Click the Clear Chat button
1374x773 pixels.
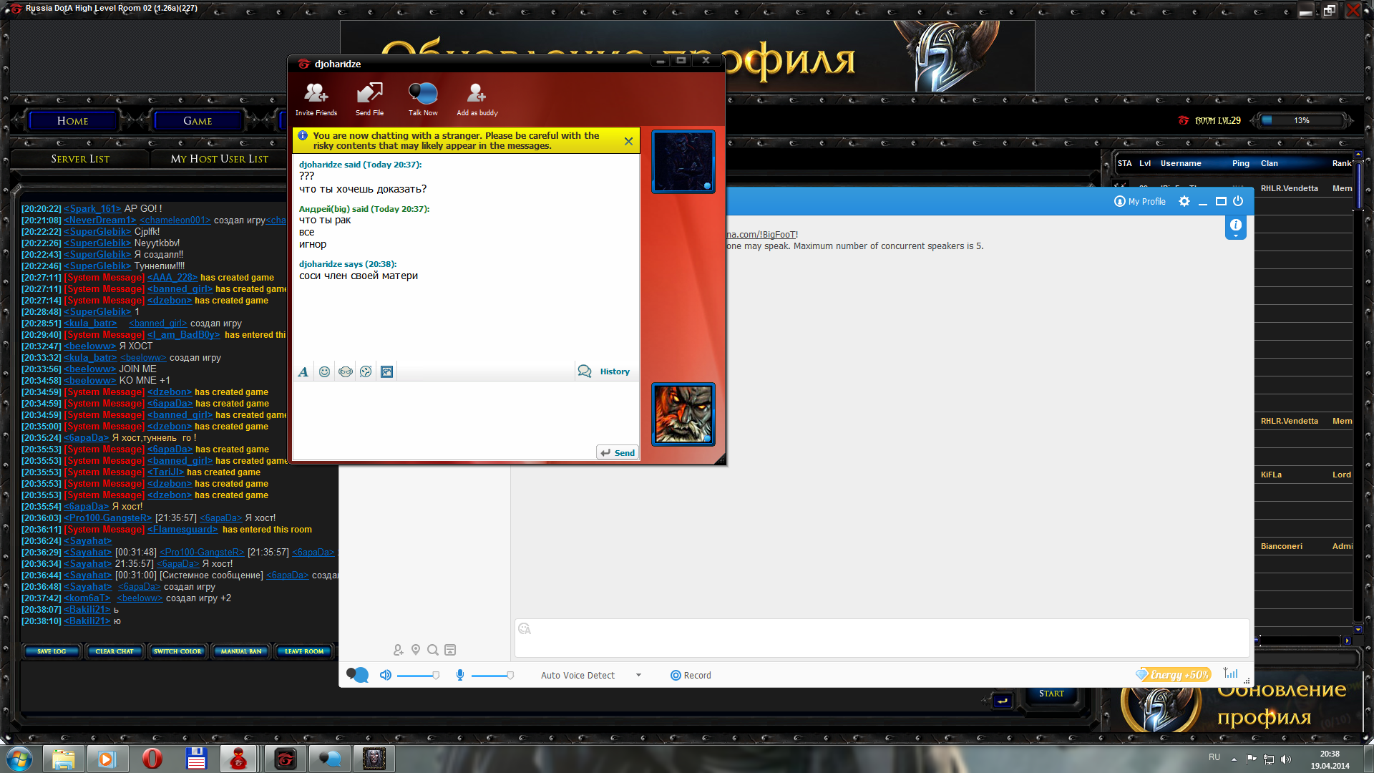pyautogui.click(x=114, y=651)
